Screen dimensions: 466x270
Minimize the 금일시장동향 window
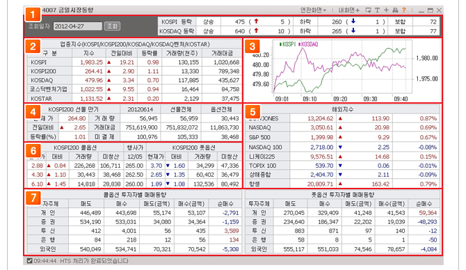(x=421, y=10)
